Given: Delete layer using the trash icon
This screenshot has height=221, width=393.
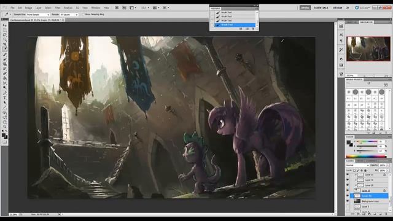Looking at the screenshot, I should click(x=386, y=214).
